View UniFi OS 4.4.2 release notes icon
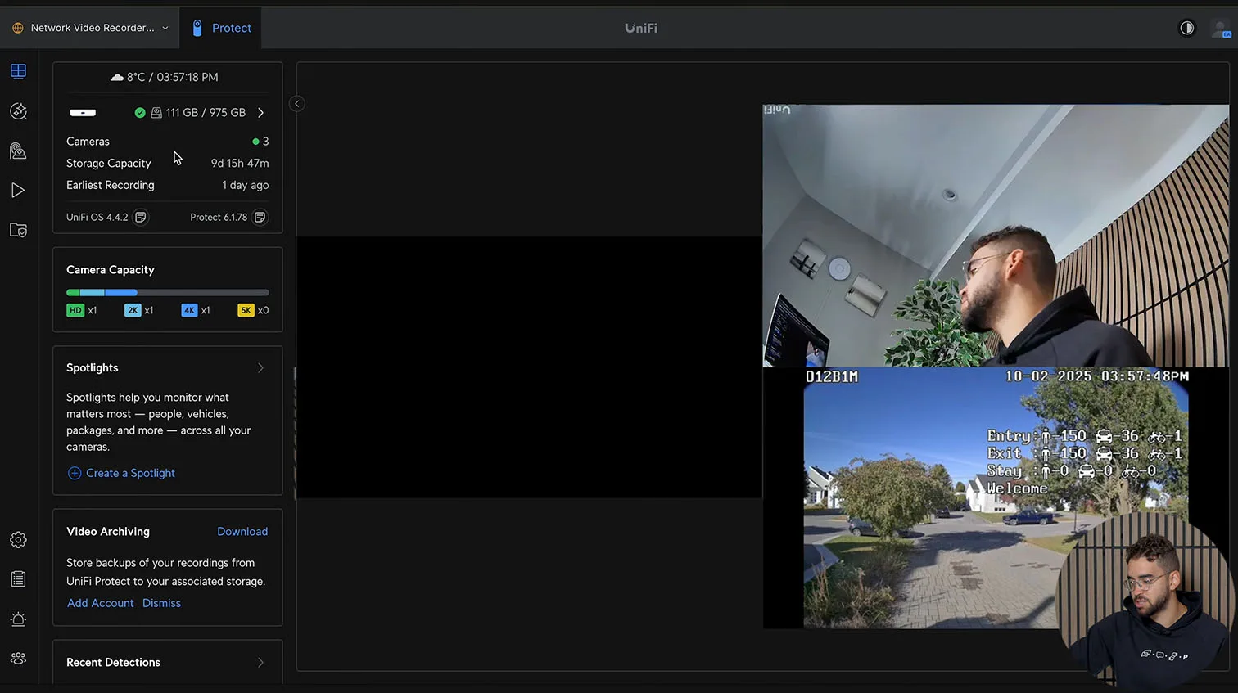Viewport: 1238px width, 693px height. [x=141, y=217]
